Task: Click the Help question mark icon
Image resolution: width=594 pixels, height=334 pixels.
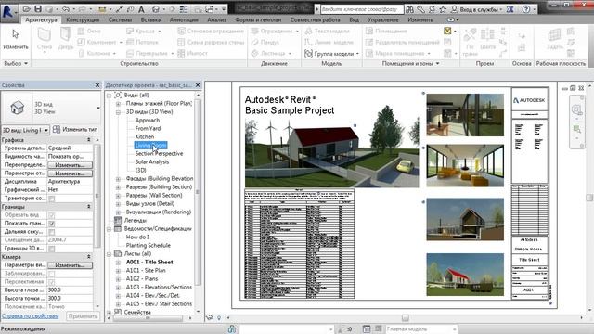Action: pyautogui.click(x=526, y=9)
